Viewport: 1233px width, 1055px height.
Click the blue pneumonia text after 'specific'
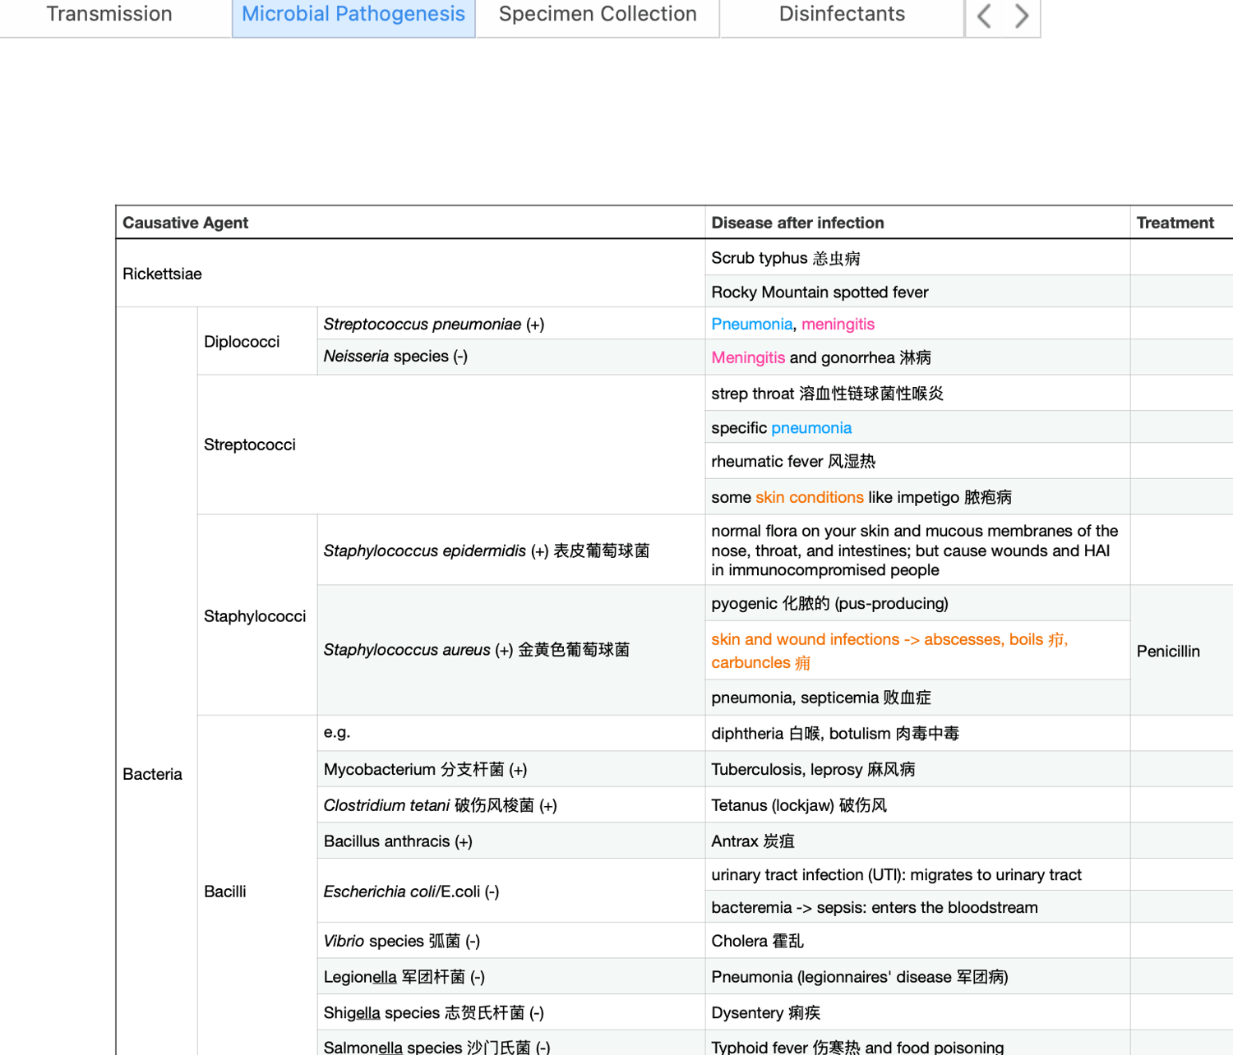811,428
